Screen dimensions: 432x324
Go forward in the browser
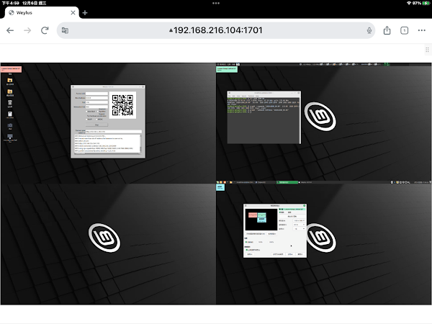click(27, 30)
